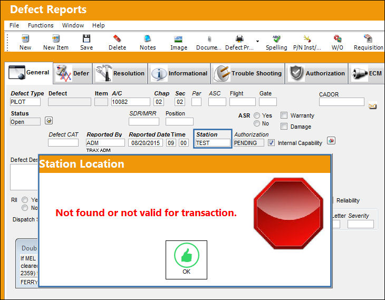The width and height of the screenshot is (385, 300).
Task: Click the Reported Date field 08/20/2015
Action: [146, 143]
